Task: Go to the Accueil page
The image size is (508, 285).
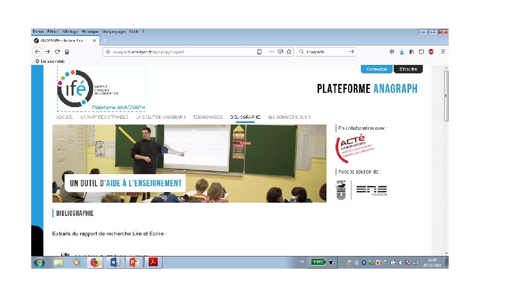Action: (x=65, y=117)
